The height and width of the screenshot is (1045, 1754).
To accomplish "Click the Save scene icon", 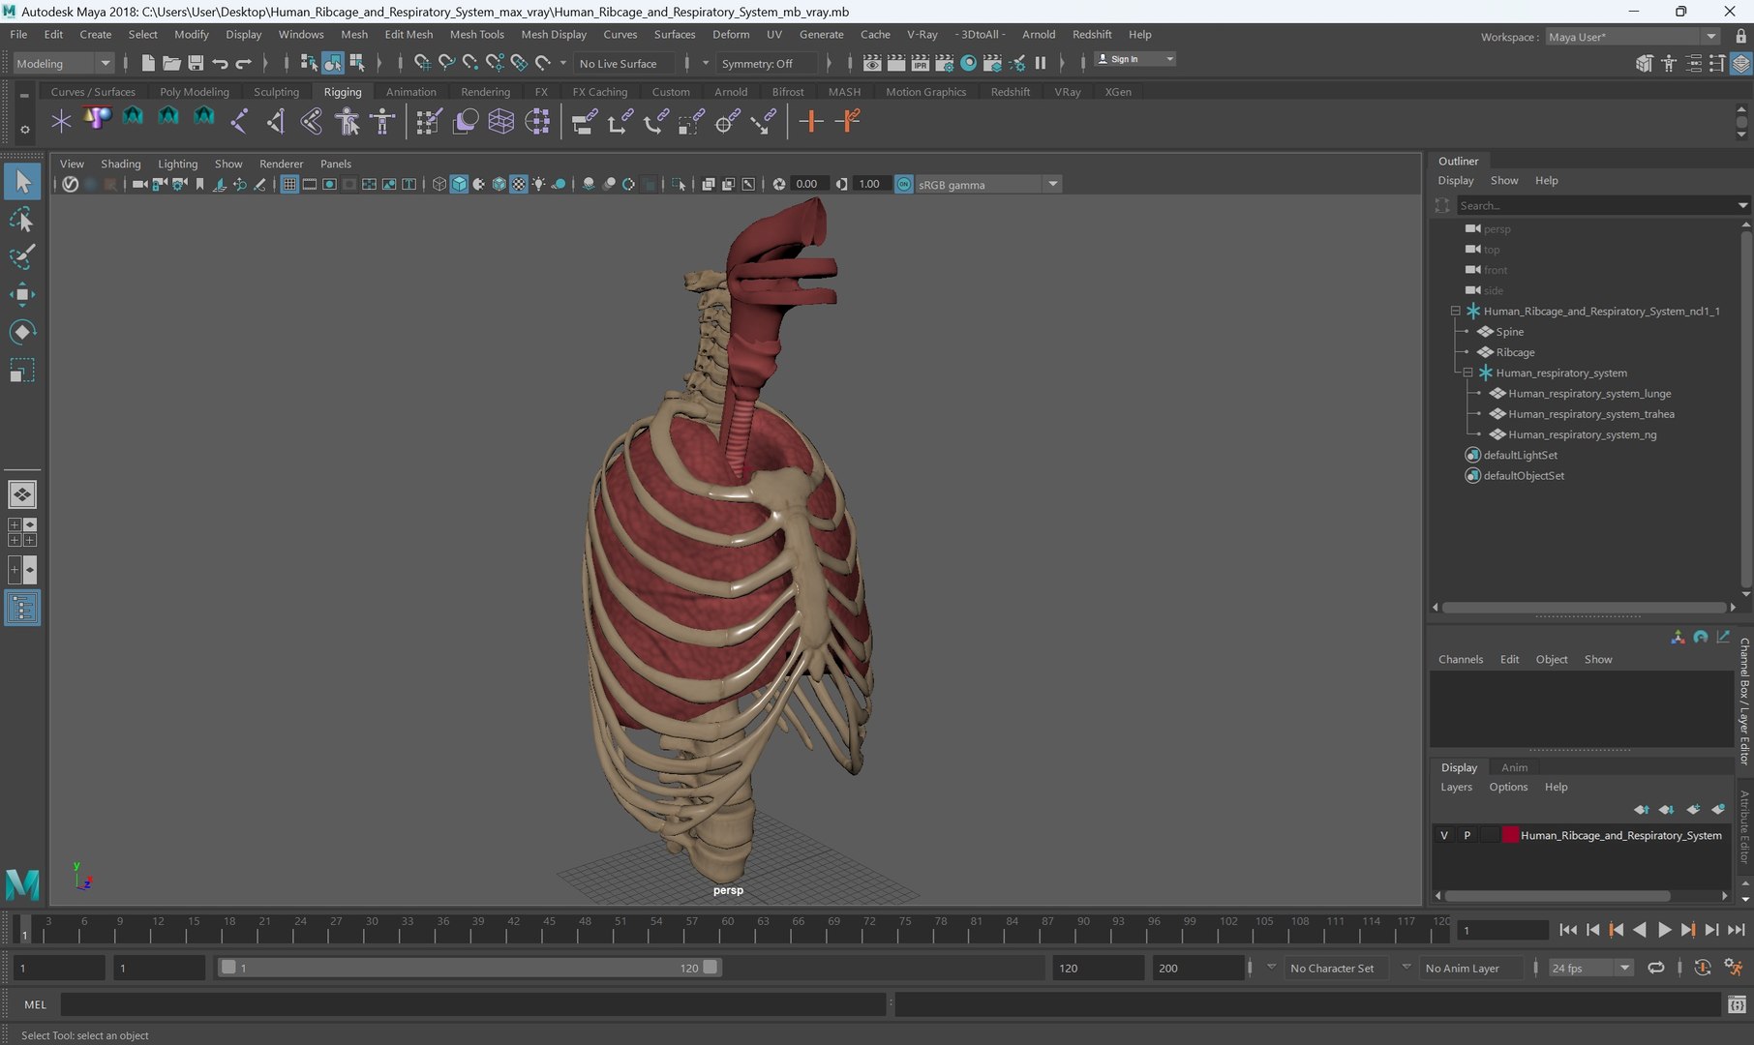I will point(196,63).
